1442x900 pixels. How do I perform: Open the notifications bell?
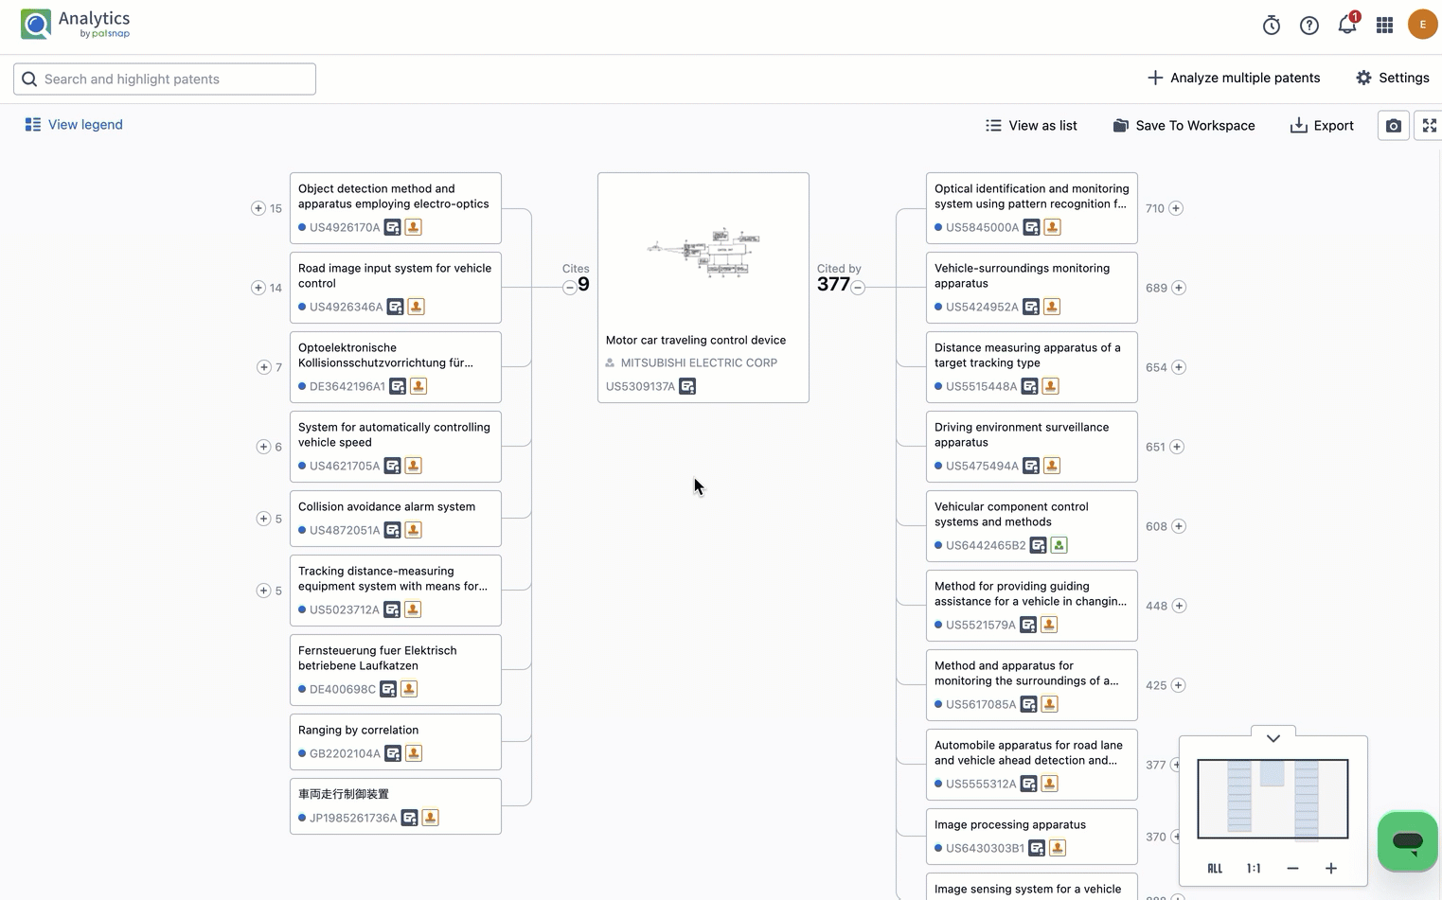(1346, 26)
